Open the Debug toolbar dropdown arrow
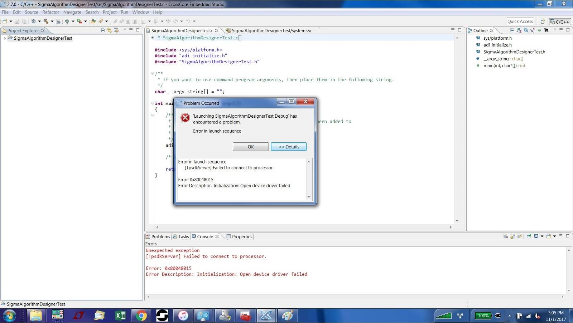Viewport: 573px width, 323px height. pos(73,21)
